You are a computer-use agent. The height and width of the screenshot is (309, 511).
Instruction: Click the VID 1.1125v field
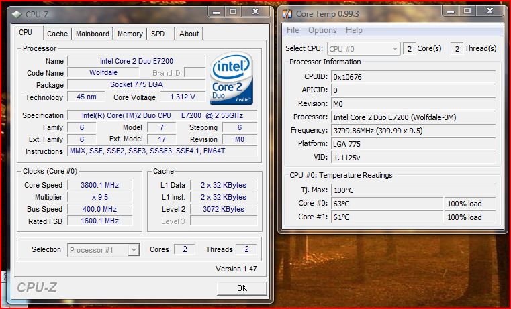pyautogui.click(x=413, y=158)
